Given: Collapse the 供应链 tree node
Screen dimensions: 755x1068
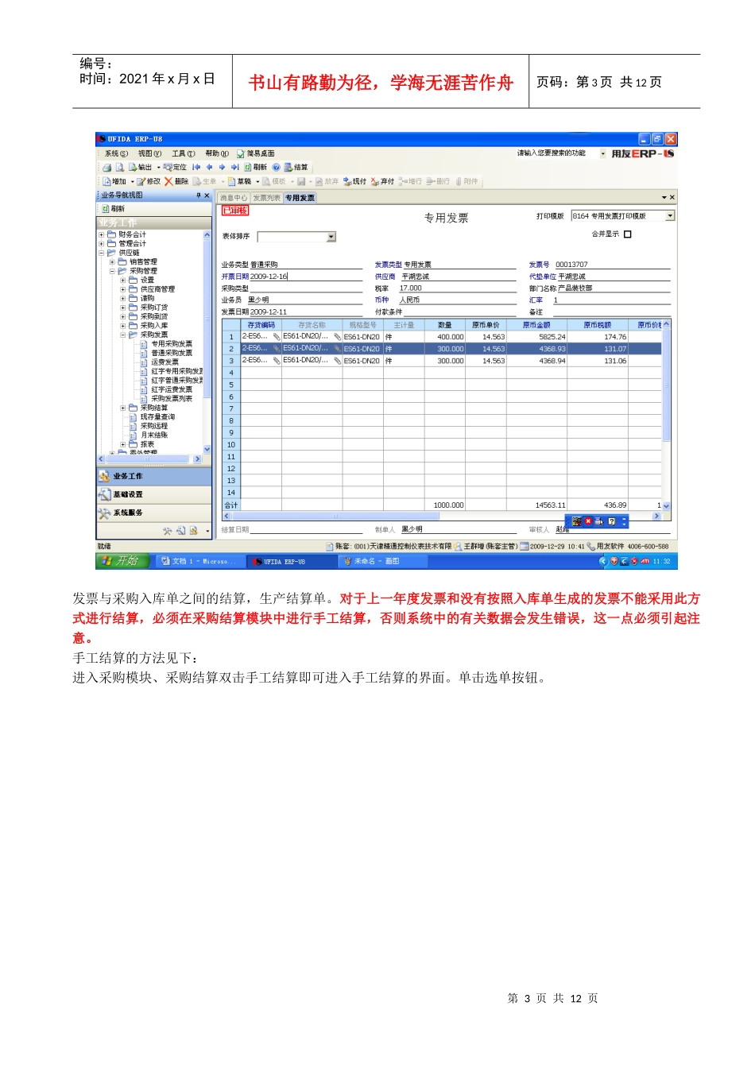Looking at the screenshot, I should 101,253.
